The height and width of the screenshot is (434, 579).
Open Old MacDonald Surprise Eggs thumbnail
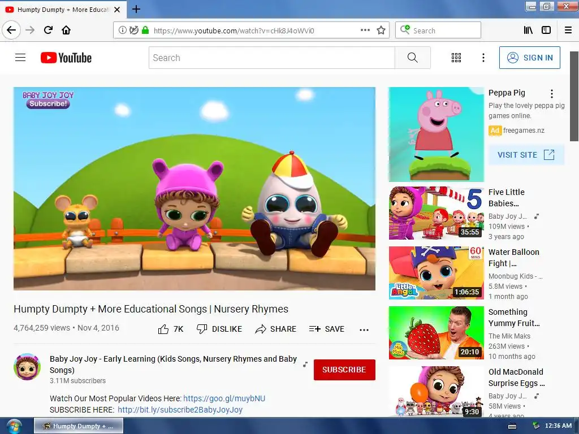tap(436, 391)
